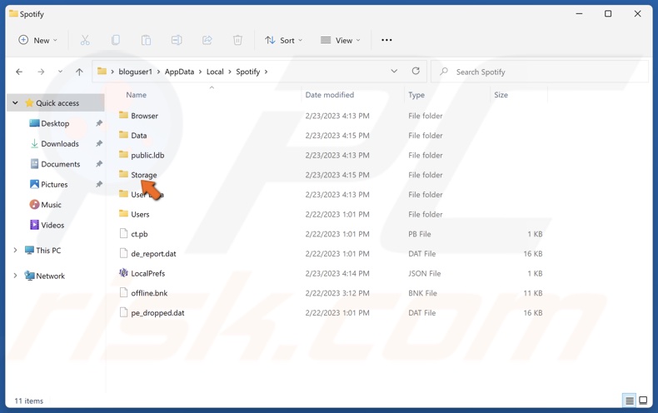Select the offline.bnk file
The height and width of the screenshot is (413, 658).
click(x=149, y=293)
